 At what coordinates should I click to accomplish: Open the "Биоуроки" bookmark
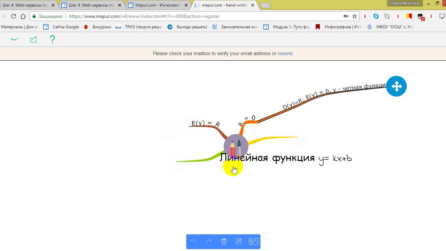pos(97,27)
